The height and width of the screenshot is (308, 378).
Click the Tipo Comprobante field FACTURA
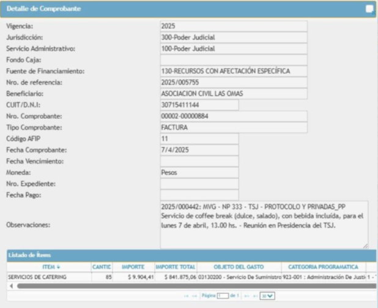234,127
